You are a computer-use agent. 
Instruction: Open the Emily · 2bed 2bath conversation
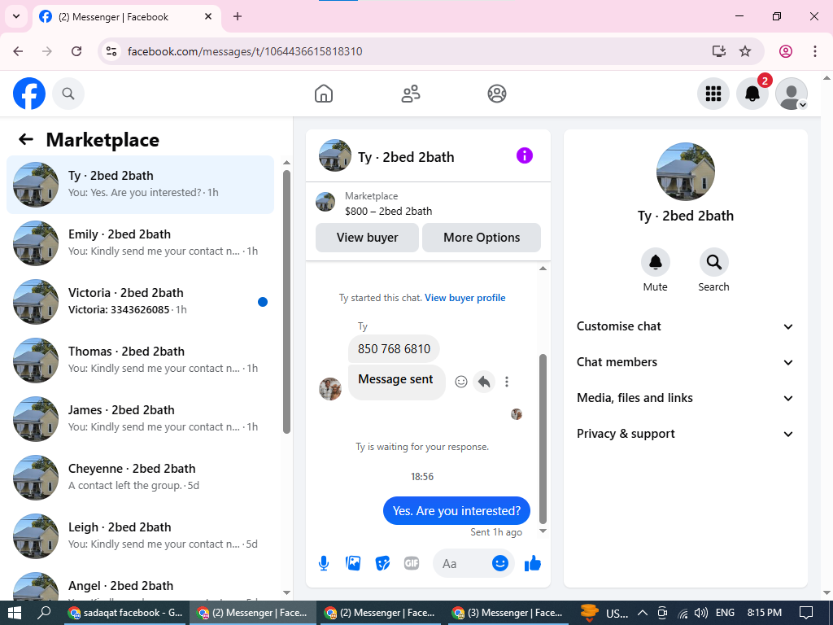tap(140, 243)
